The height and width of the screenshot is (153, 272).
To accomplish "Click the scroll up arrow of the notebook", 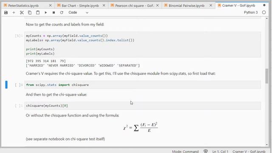I will (x=266, y=18).
